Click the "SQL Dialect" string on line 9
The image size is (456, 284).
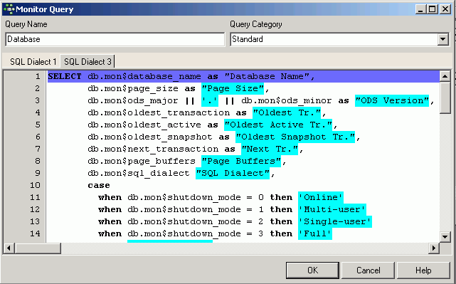pos(233,173)
